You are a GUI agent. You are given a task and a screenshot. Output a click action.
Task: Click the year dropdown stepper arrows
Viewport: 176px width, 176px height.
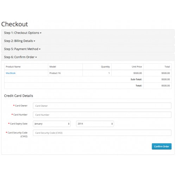[x=112, y=124]
